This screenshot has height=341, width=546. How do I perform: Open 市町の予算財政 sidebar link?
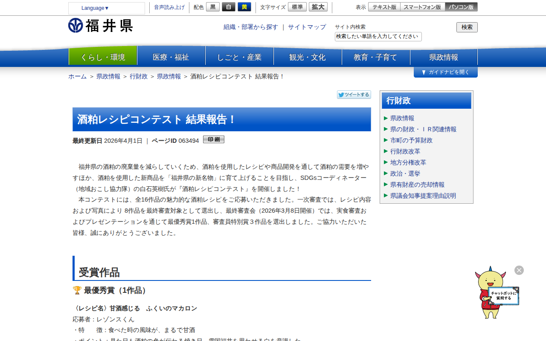[411, 140]
